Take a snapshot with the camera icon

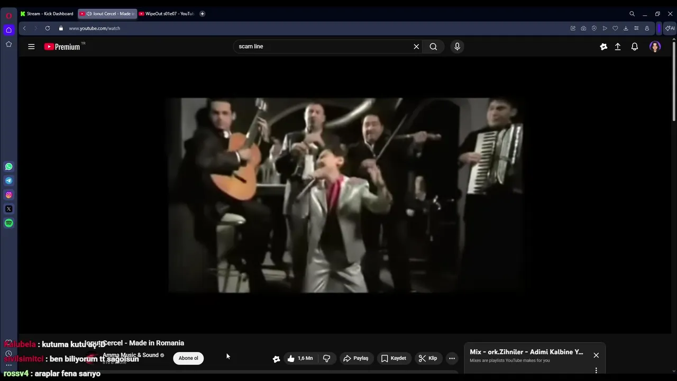point(583,28)
